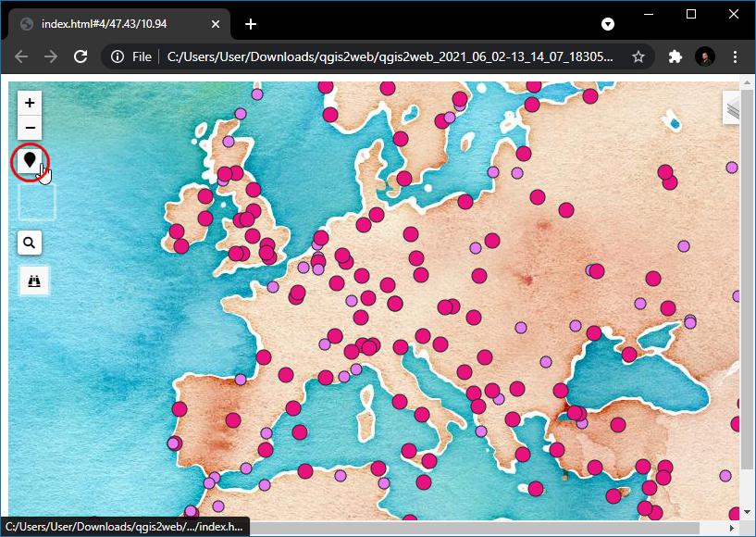
Task: Reload the map page
Action: coord(81,56)
